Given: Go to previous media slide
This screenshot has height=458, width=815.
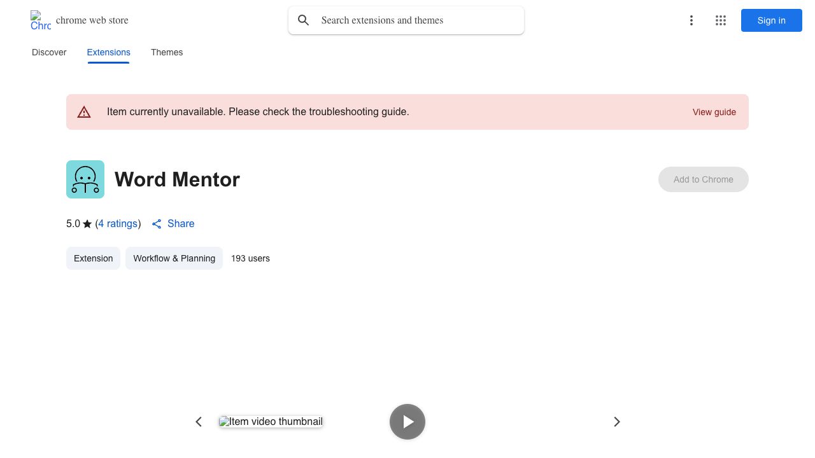Looking at the screenshot, I should point(199,422).
